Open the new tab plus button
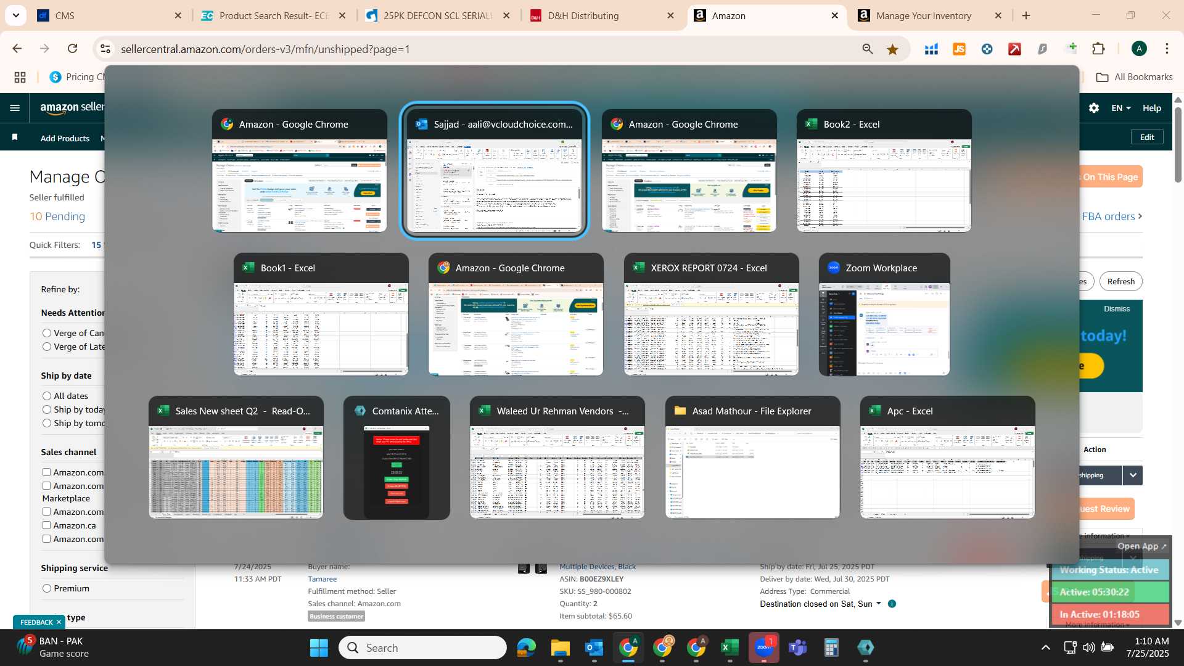Image resolution: width=1184 pixels, height=666 pixels. 1026,15
